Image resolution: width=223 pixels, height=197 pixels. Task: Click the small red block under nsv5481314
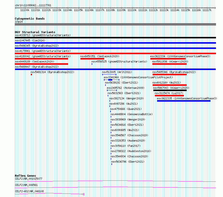pos(31,75)
